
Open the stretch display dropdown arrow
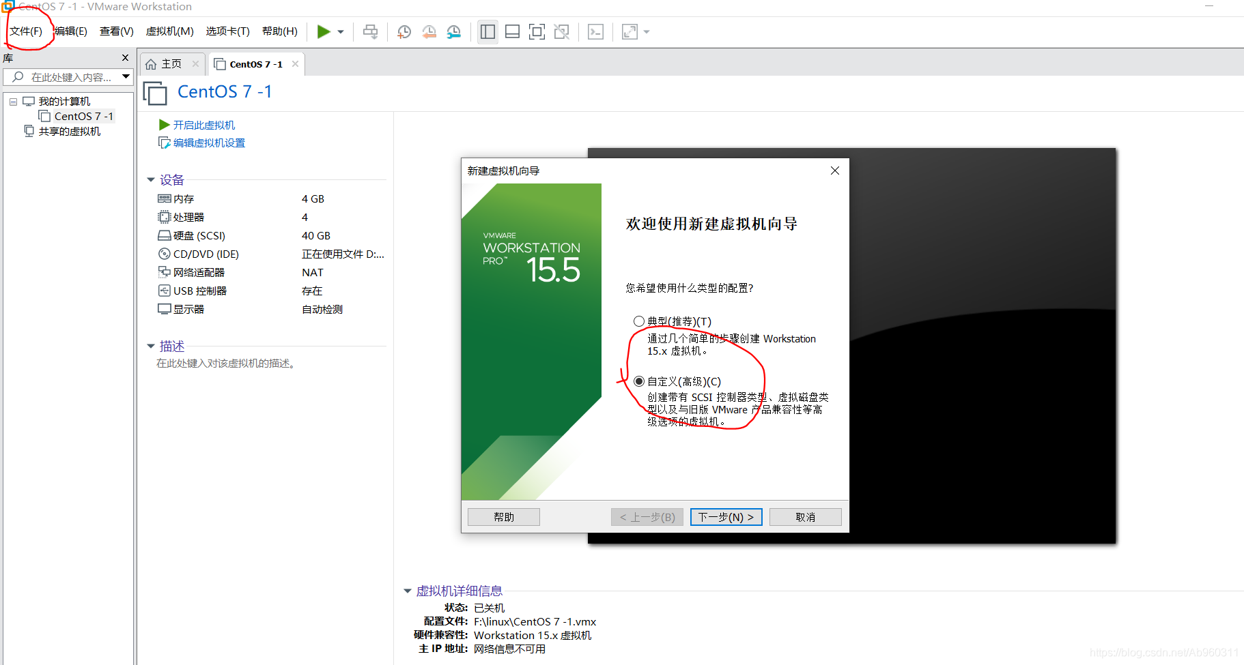[x=647, y=32]
